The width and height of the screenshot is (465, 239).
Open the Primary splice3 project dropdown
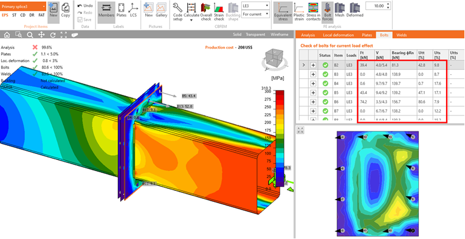click(23, 6)
